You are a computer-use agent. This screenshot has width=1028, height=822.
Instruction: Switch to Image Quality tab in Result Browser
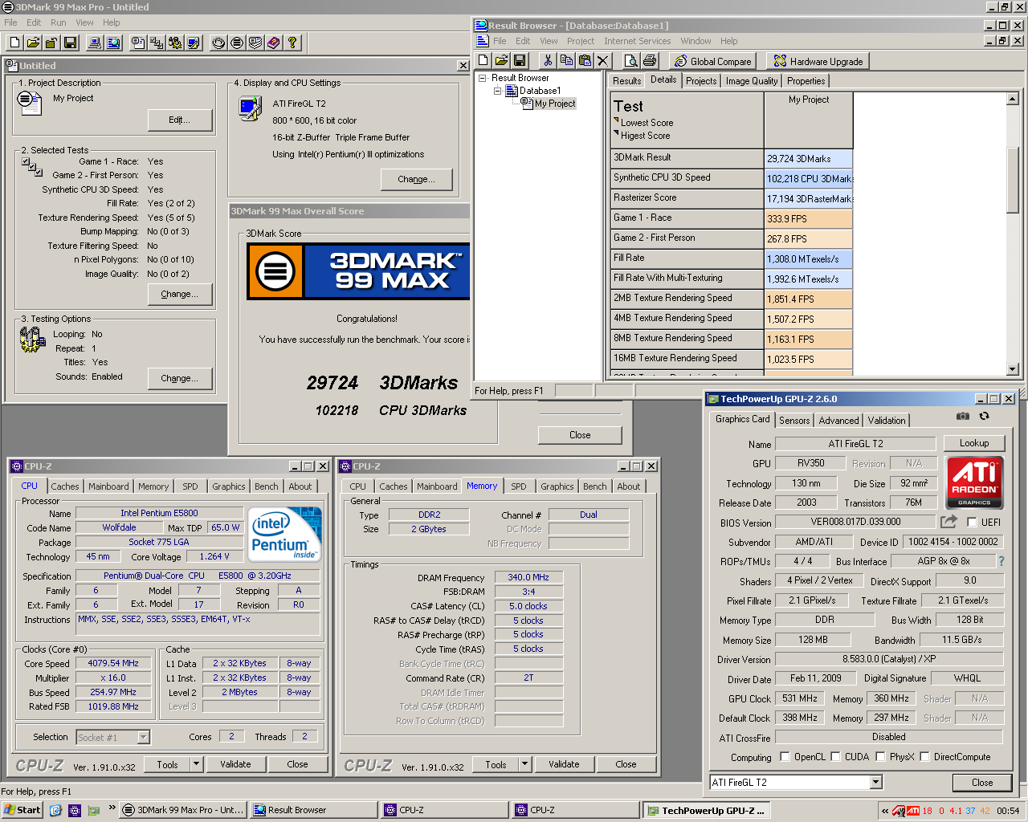tap(752, 81)
